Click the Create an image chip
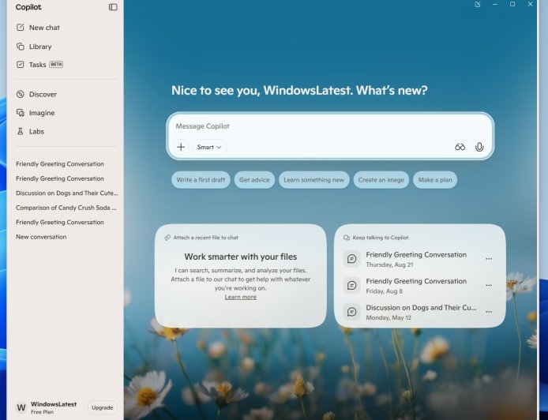 tap(381, 179)
